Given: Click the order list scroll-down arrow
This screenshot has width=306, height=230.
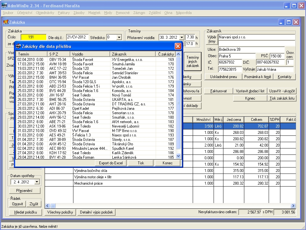Looking at the screenshot, I should [178, 156].
